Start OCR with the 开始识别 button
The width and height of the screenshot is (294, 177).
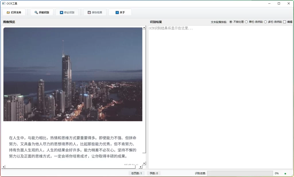(x=42, y=12)
